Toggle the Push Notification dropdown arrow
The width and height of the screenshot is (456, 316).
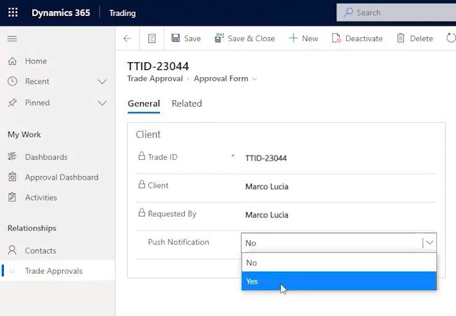coord(430,243)
